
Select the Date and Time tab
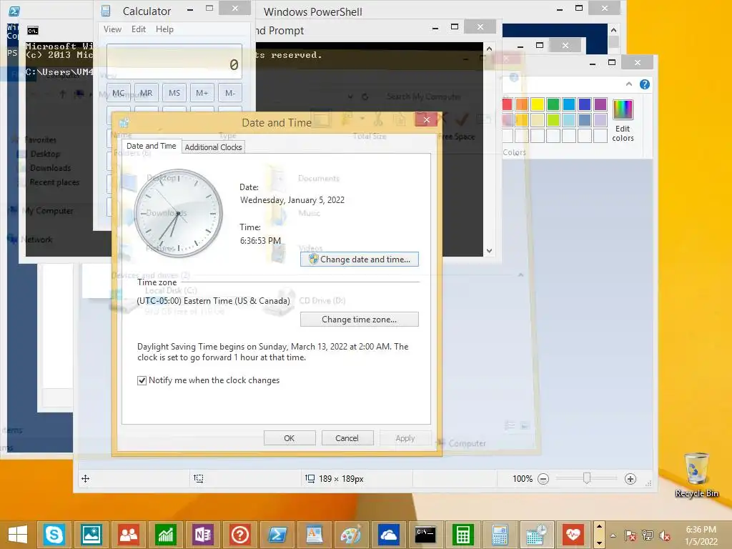point(152,146)
